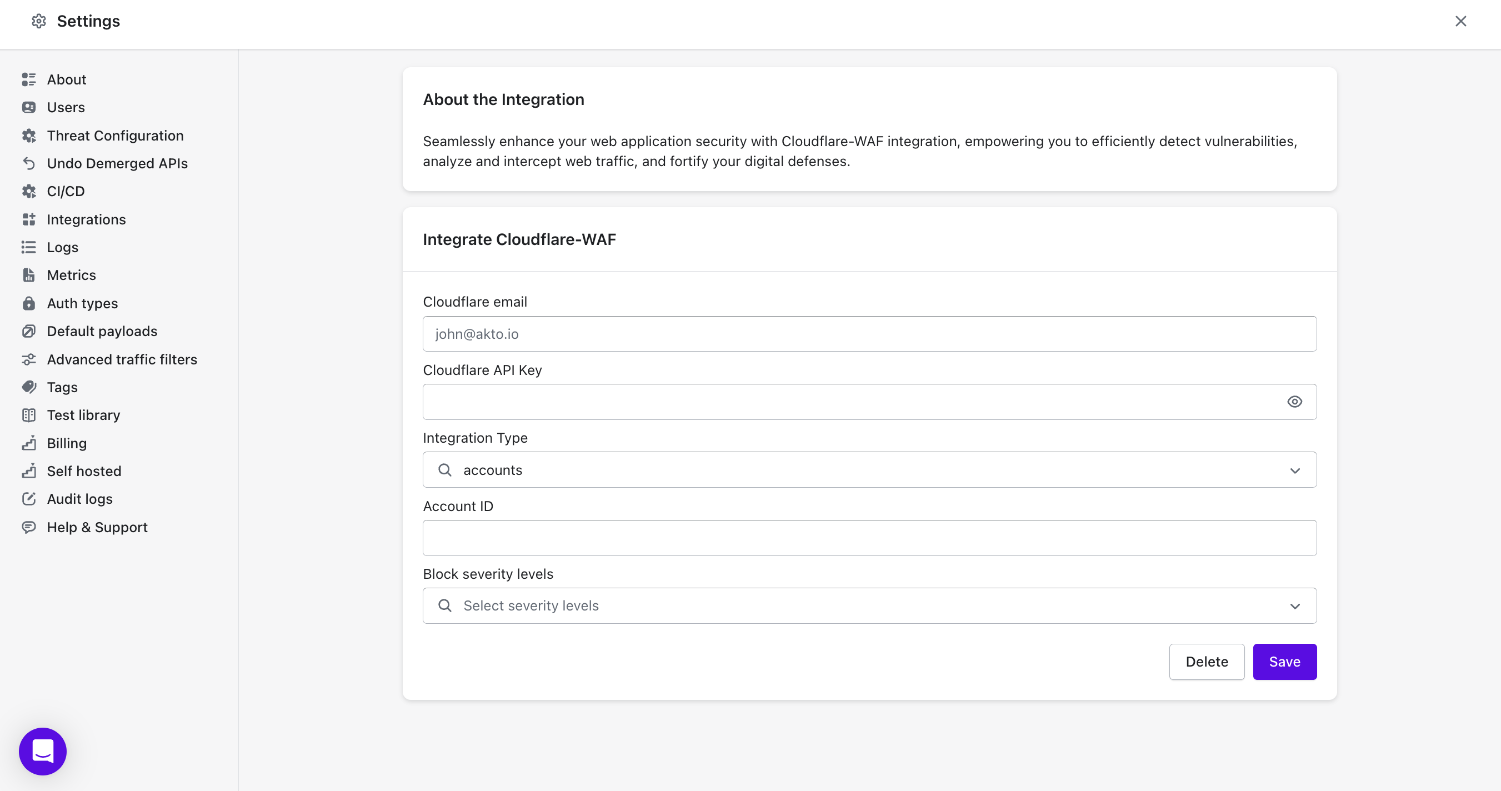Show the Cloudflare API Key value

click(1294, 402)
